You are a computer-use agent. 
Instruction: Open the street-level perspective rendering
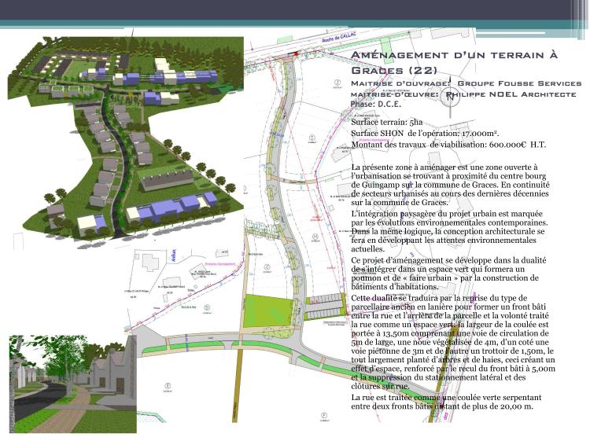point(72,384)
